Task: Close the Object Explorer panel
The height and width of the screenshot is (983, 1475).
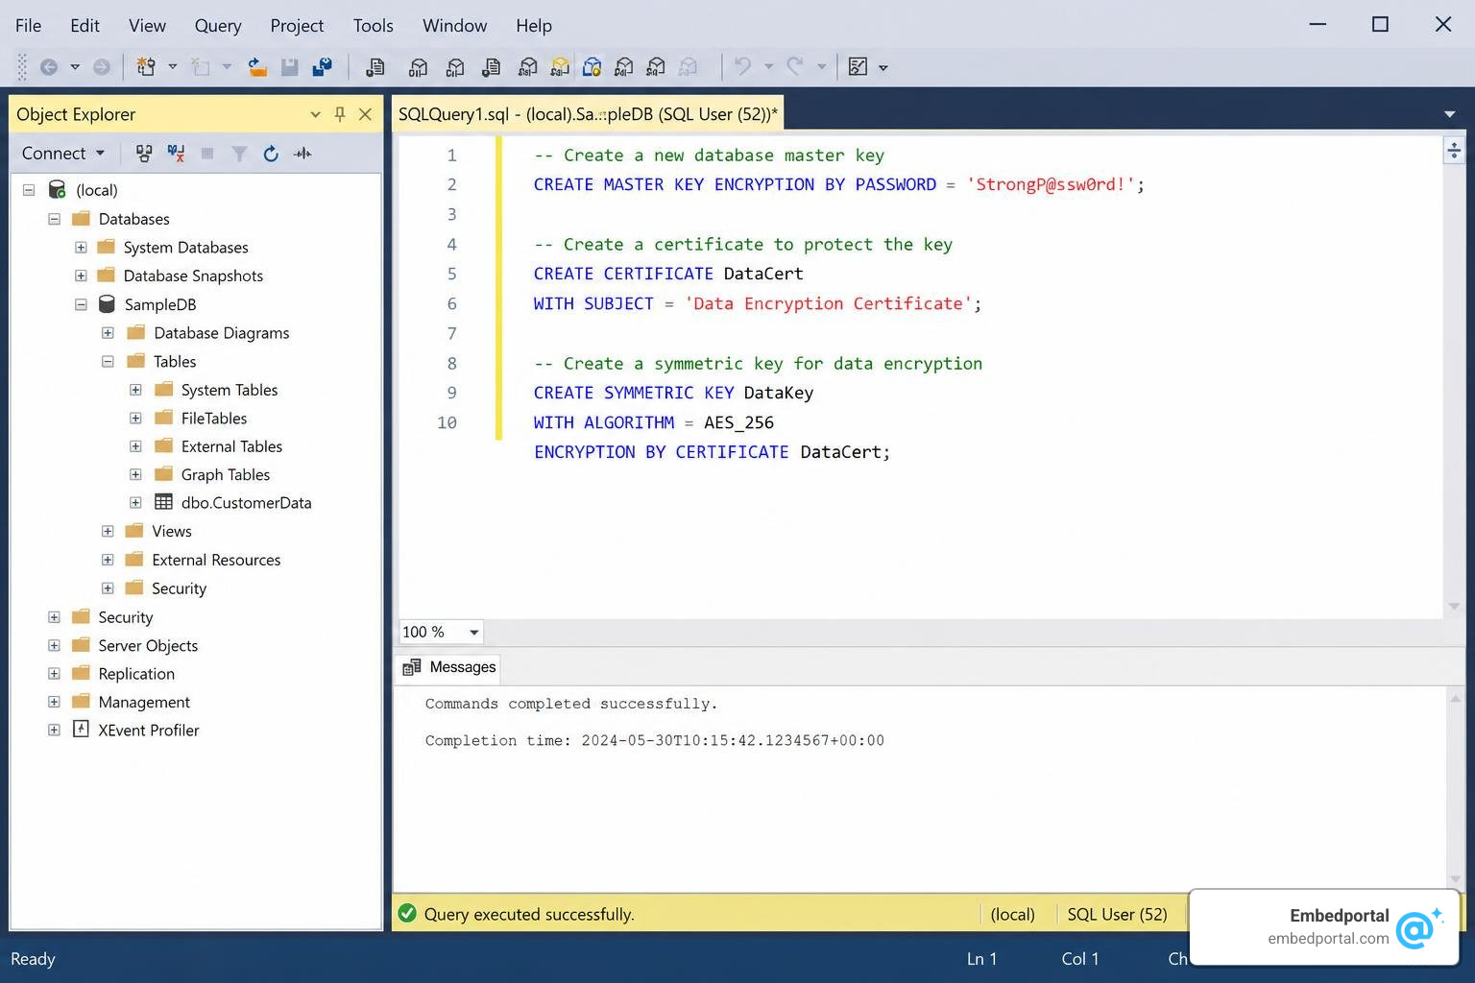Action: coord(365,114)
